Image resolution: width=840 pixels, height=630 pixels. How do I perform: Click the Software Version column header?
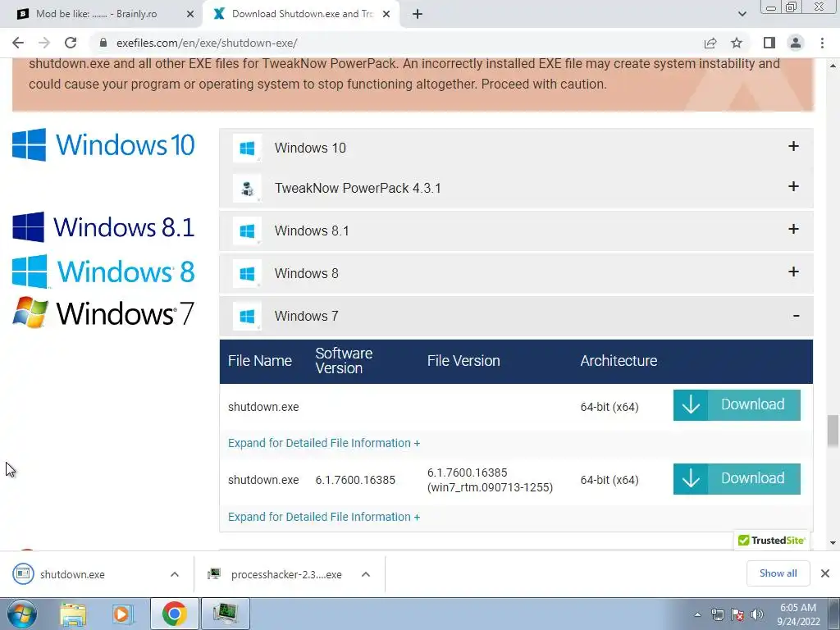(x=344, y=361)
